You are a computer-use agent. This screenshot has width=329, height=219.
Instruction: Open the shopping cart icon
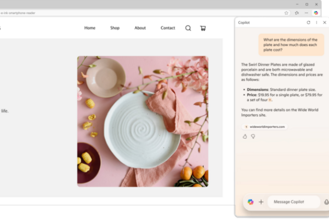tap(203, 28)
